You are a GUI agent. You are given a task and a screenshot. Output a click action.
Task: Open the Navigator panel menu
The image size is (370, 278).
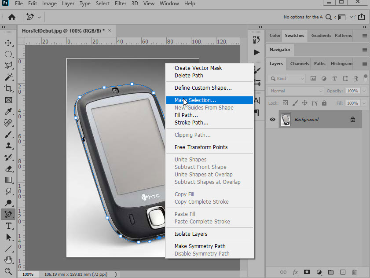(x=365, y=50)
